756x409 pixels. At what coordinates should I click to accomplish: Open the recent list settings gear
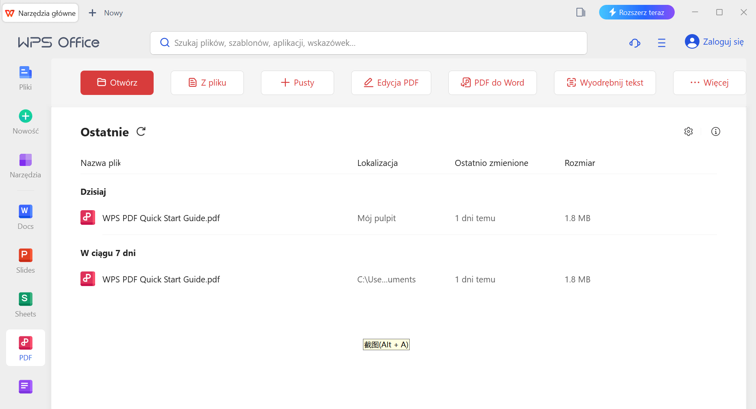point(689,131)
